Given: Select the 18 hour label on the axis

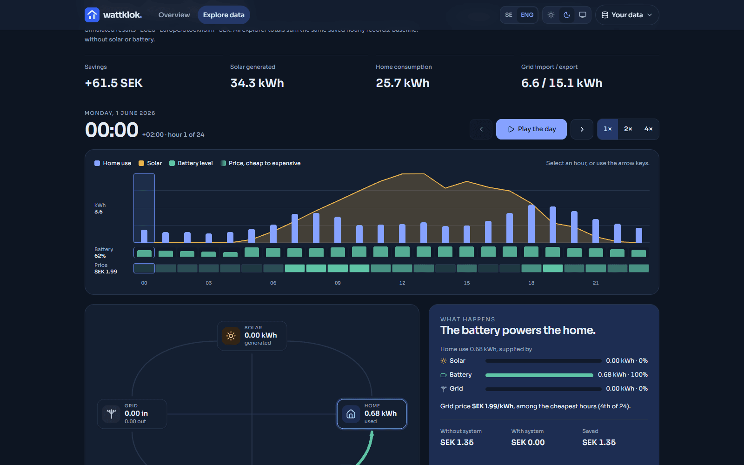Looking at the screenshot, I should pyautogui.click(x=531, y=283).
